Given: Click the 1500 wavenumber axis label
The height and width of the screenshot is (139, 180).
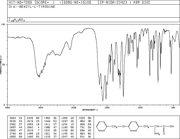Looking at the screenshot, I should [x=107, y=108].
